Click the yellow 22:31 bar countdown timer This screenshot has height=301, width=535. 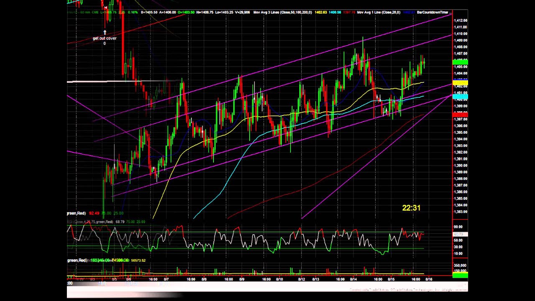pyautogui.click(x=411, y=208)
